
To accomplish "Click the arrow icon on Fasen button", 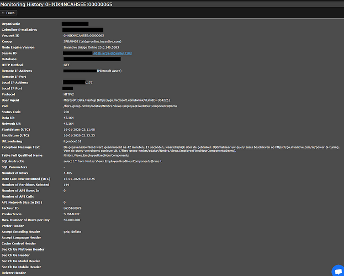I will point(5,12).
